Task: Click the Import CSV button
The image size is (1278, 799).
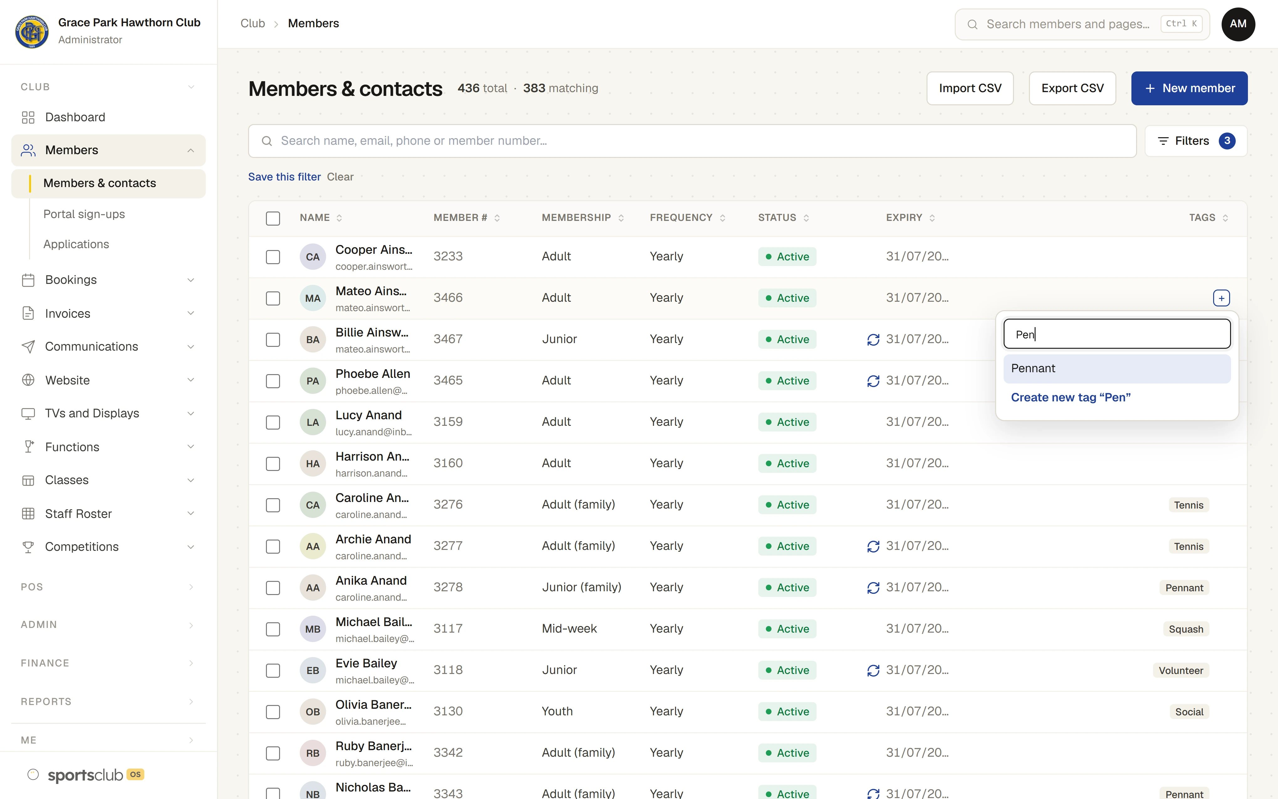Action: 969,88
